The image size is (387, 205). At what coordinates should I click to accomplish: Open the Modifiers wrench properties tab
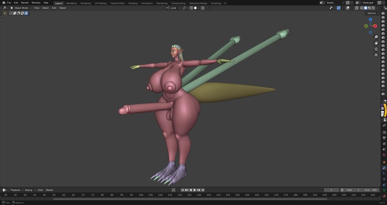point(384,168)
